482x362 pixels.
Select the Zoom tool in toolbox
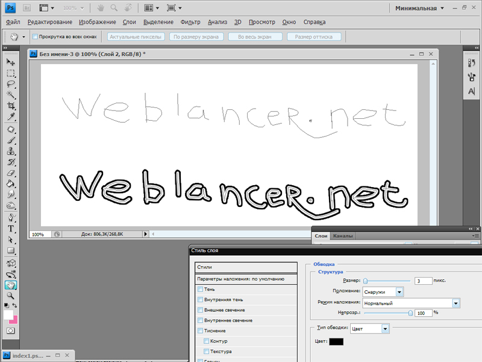tap(11, 296)
